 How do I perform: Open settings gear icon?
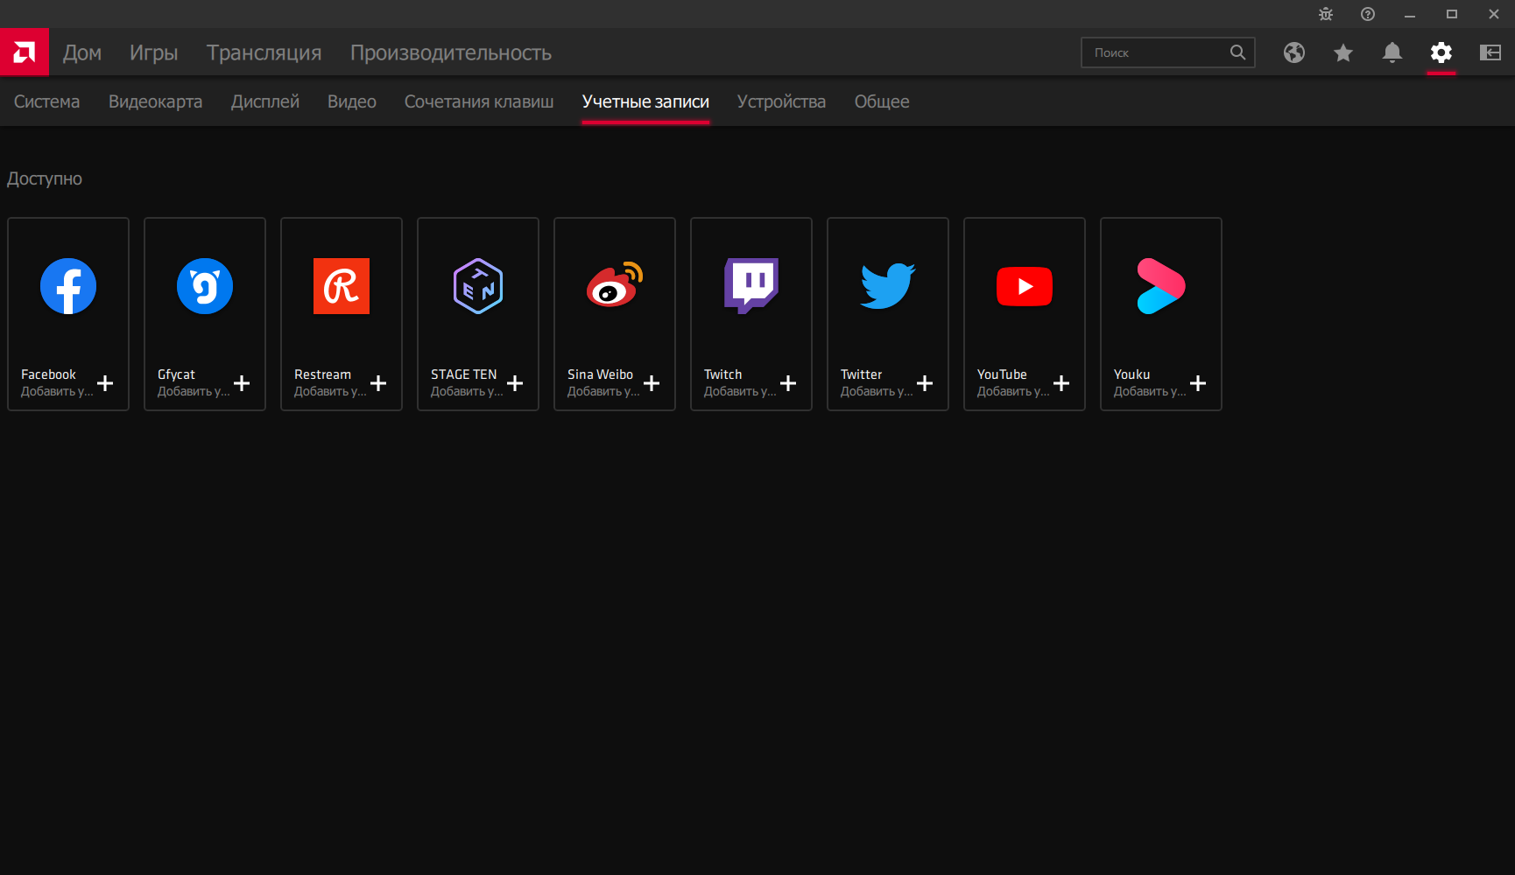(x=1441, y=52)
